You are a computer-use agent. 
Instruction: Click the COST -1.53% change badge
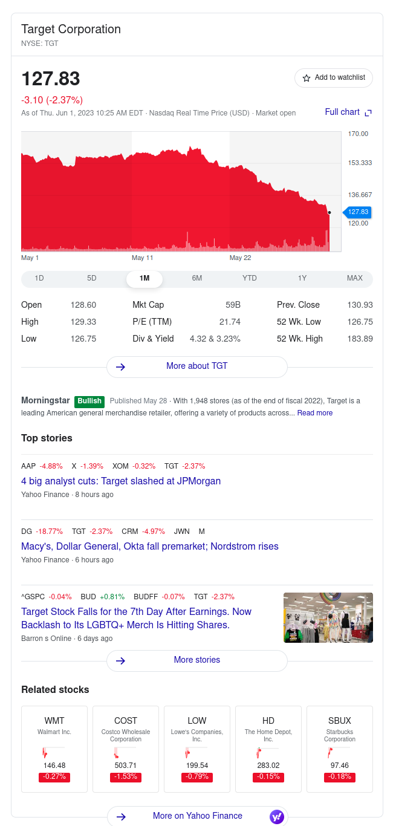tap(126, 777)
